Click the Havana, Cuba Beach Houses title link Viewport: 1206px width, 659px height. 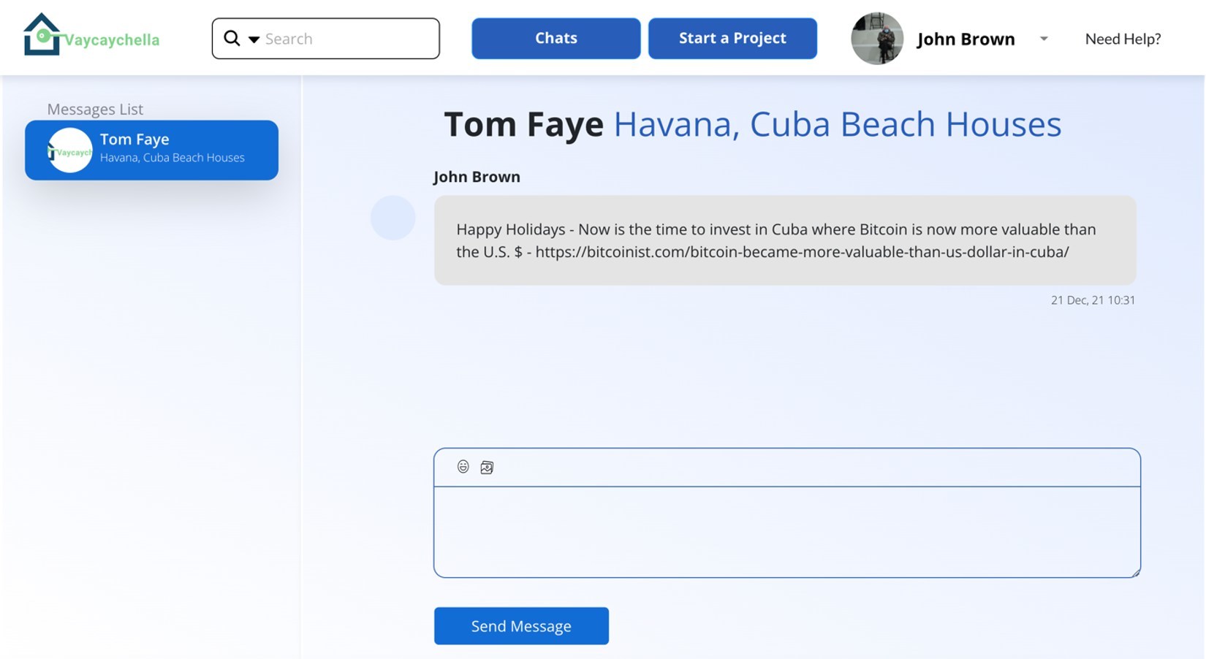tap(837, 124)
